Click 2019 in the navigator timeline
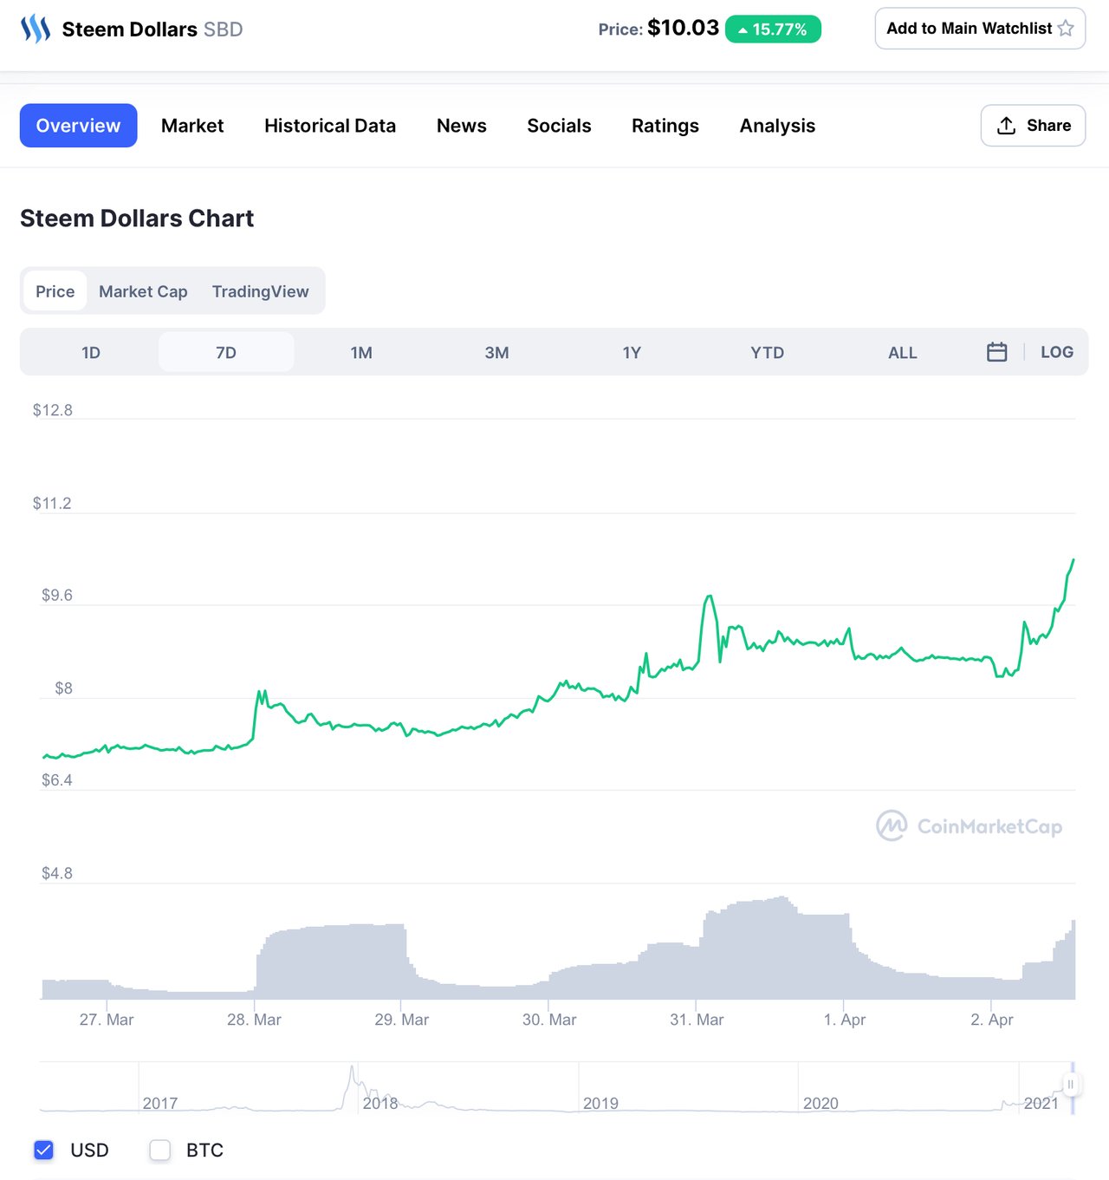This screenshot has height=1180, width=1109. (x=600, y=1103)
